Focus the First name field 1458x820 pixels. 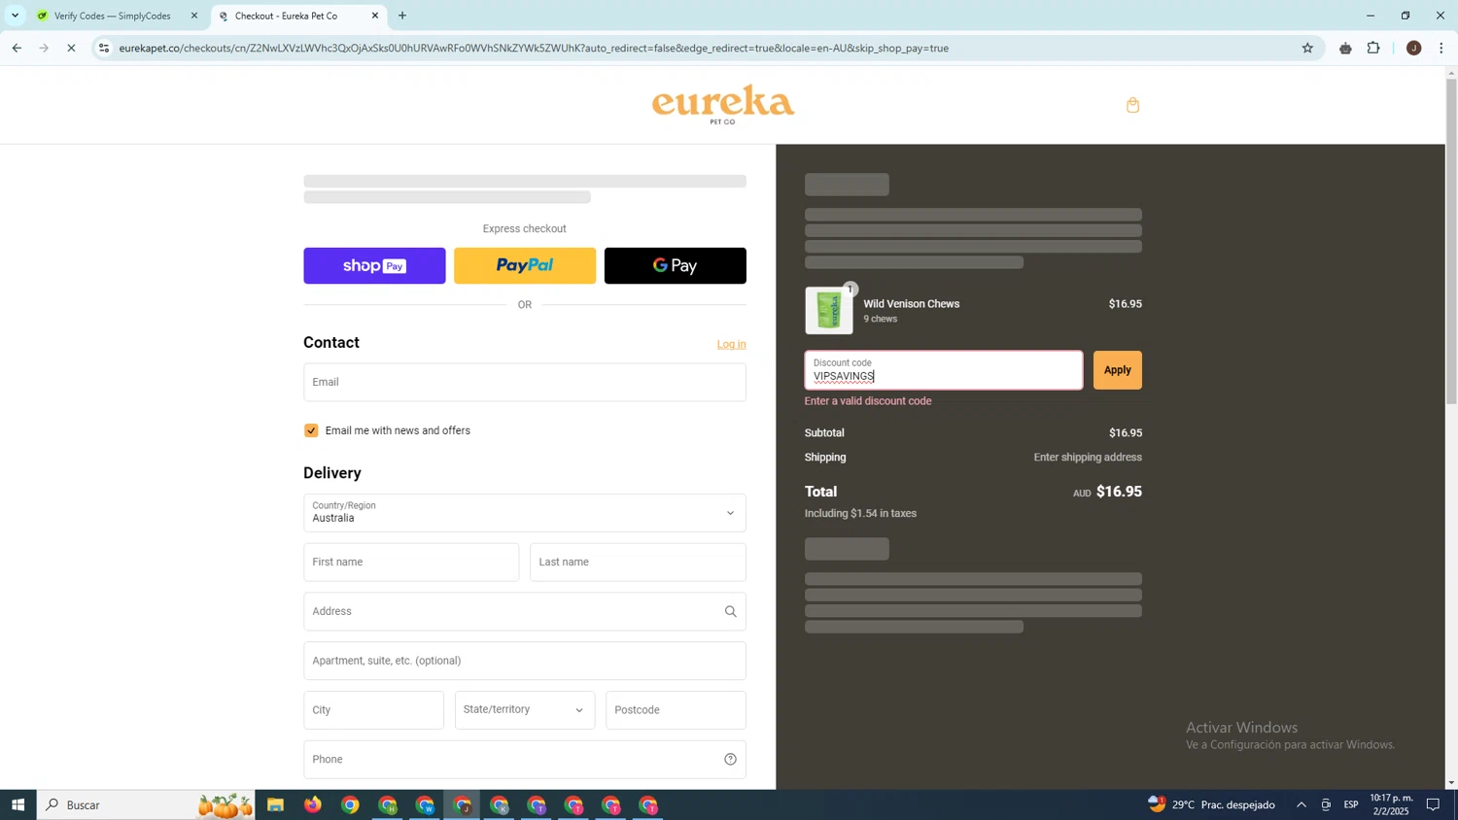coord(411,563)
